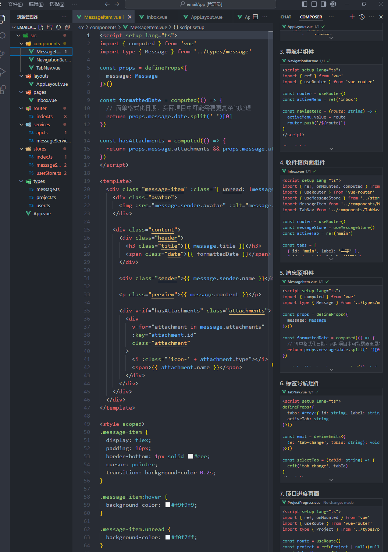The width and height of the screenshot is (388, 552).
Task: Open MessageItem.vue file in components folder
Action: [x=41, y=52]
